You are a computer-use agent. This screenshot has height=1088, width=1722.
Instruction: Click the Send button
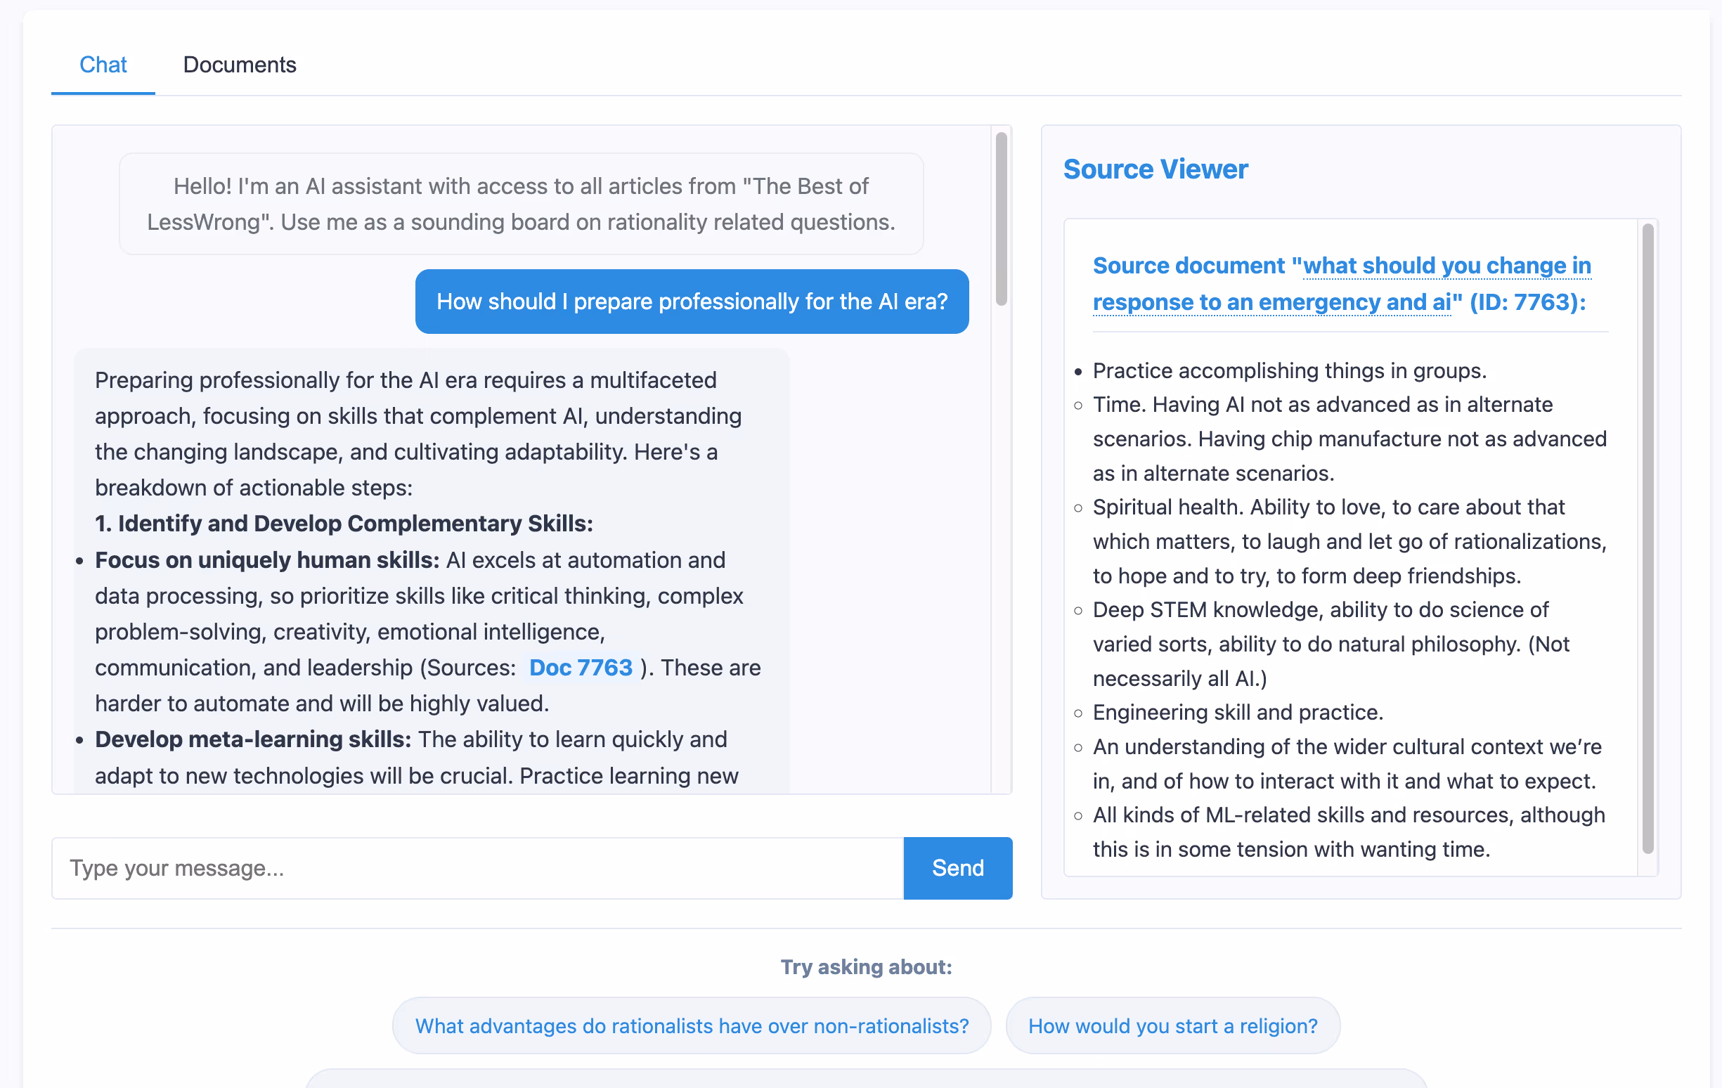coord(957,868)
